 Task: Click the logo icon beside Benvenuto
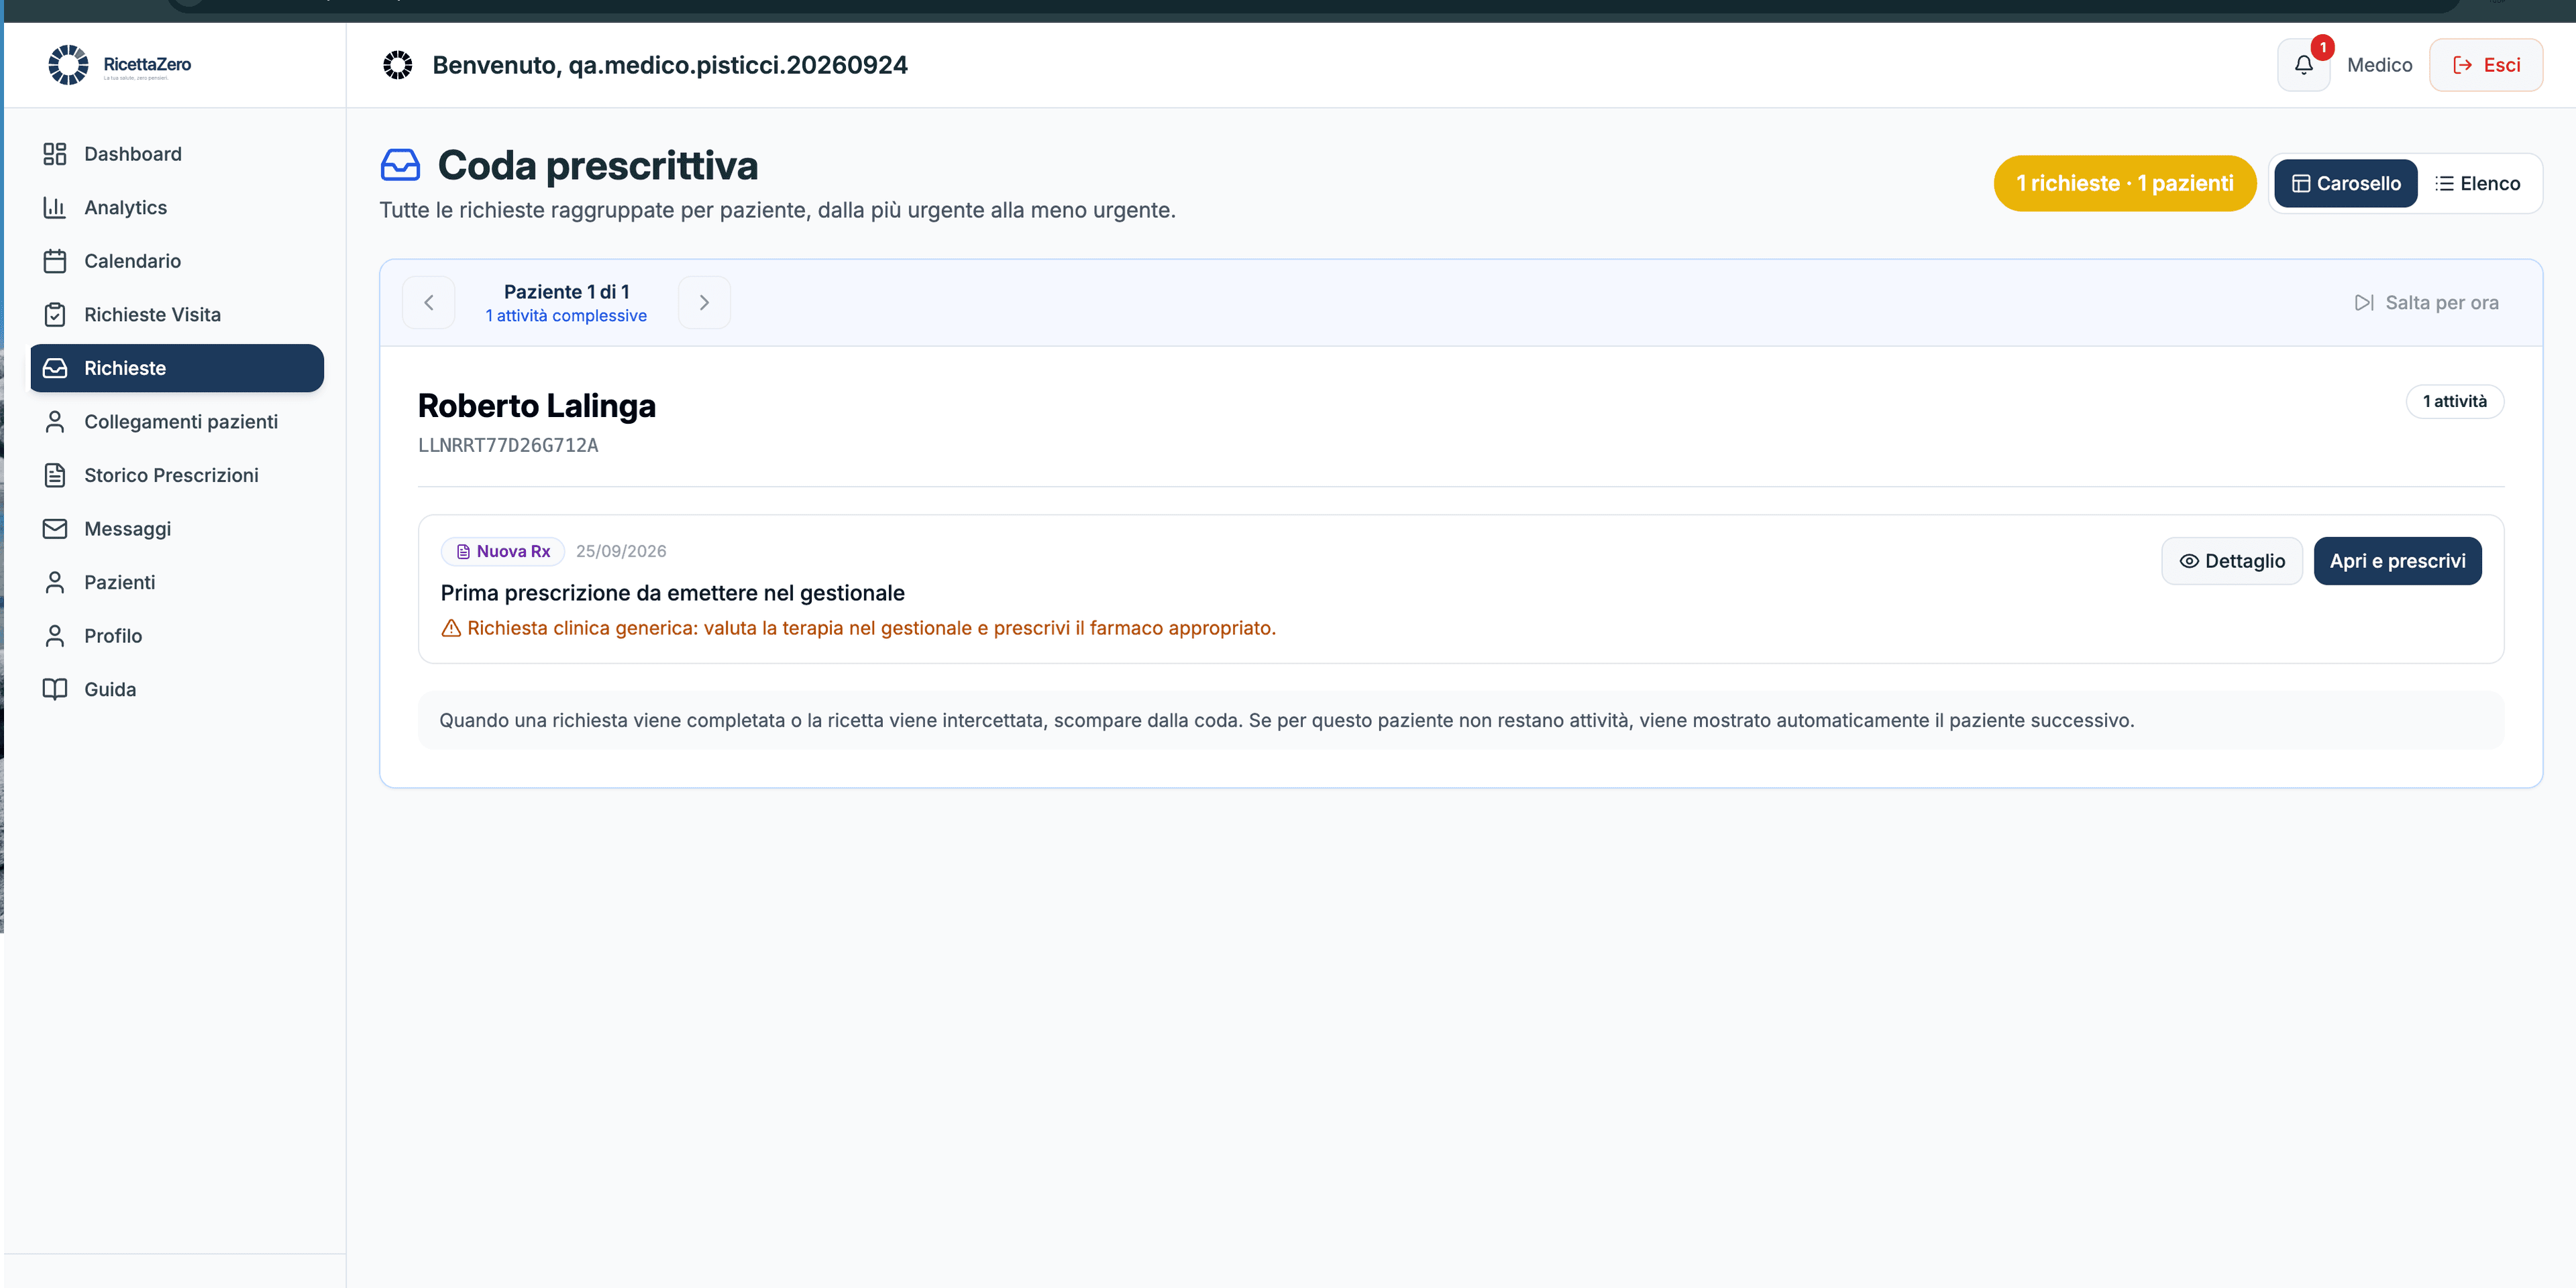click(398, 65)
